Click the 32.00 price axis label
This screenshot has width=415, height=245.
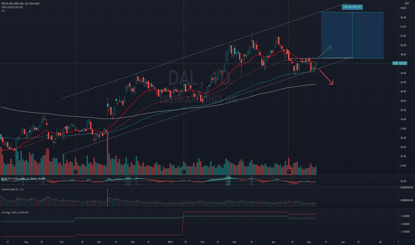[403, 129]
